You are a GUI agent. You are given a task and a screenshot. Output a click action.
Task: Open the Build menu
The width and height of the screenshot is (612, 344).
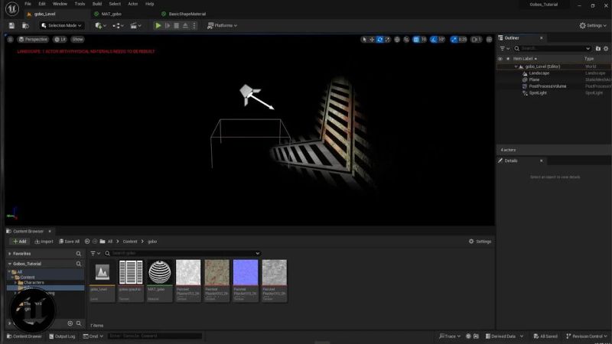[x=97, y=4]
